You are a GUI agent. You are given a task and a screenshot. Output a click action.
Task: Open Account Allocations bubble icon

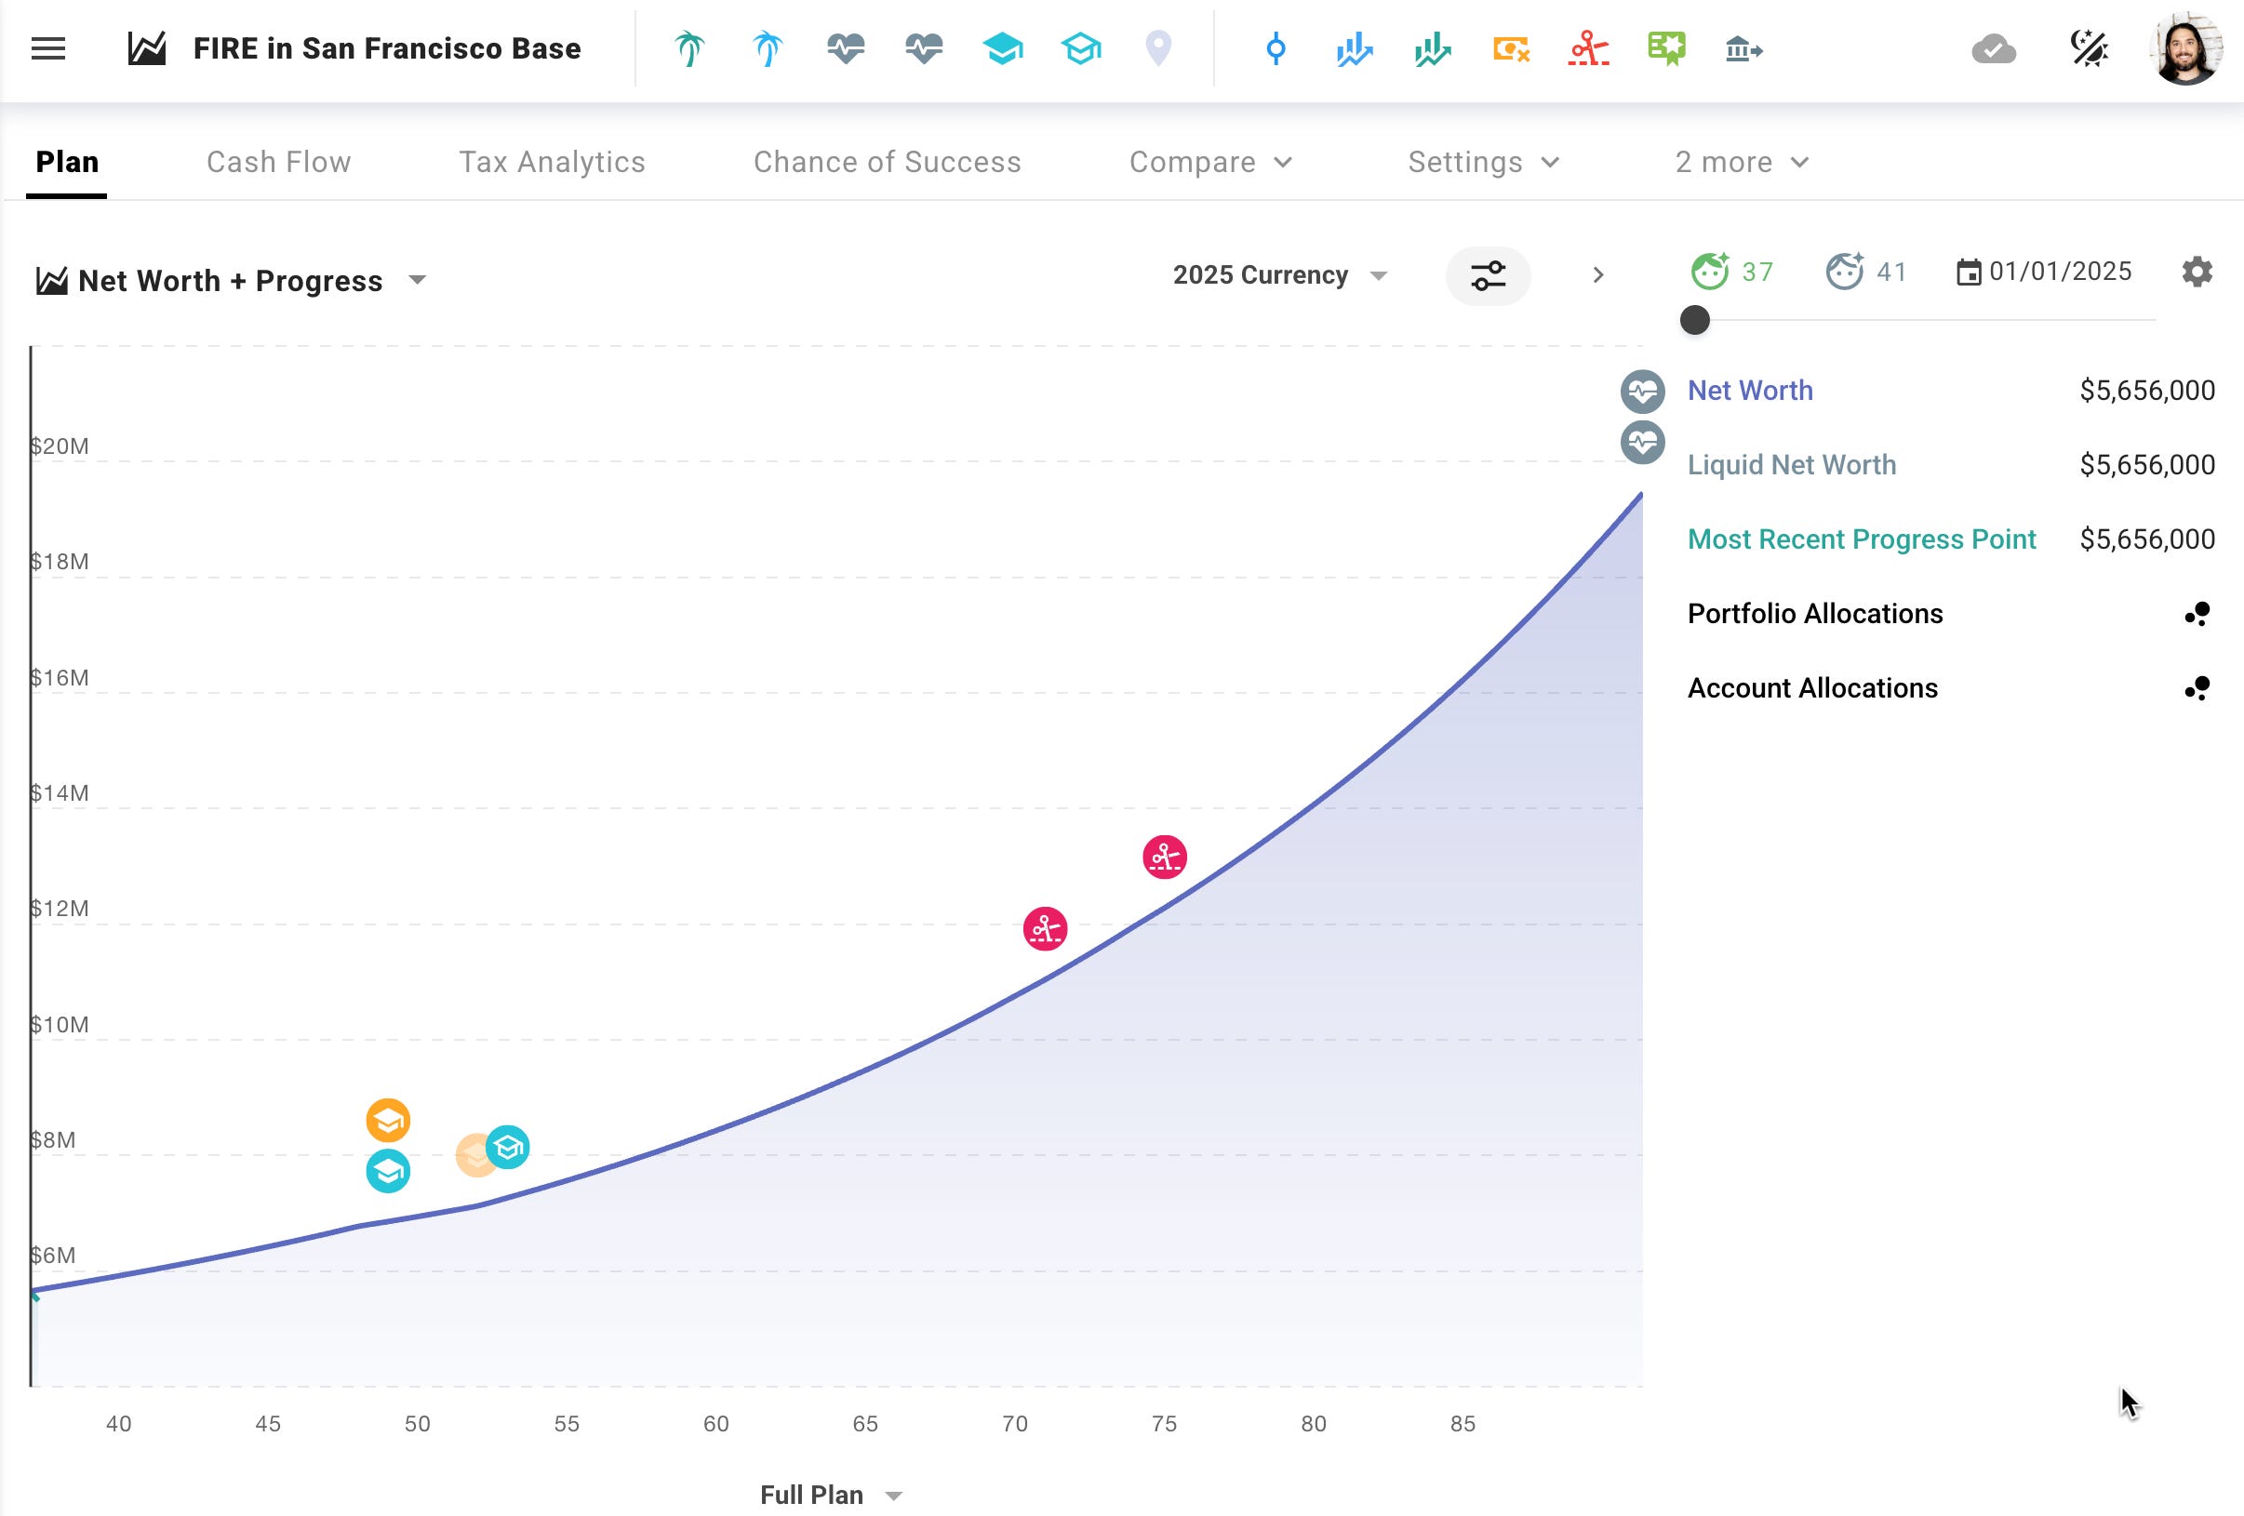pos(2197,688)
